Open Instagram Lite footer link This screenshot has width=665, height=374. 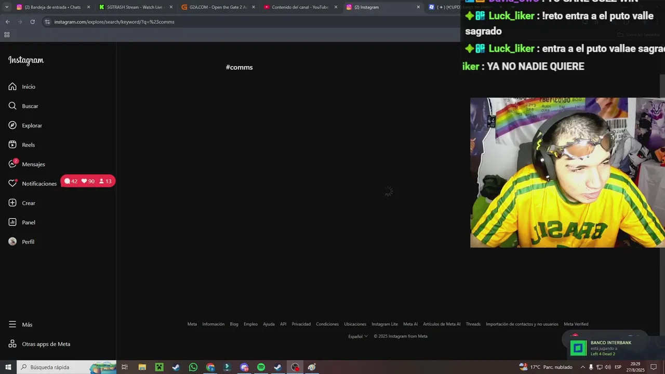[x=385, y=324]
